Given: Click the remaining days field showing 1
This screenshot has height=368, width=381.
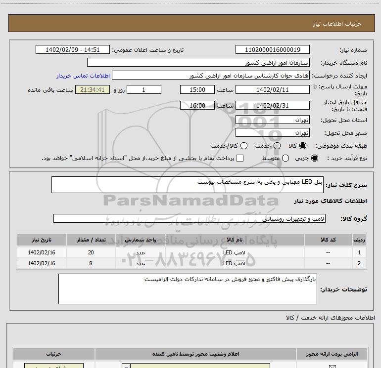Looking at the screenshot, I should 144,89.
